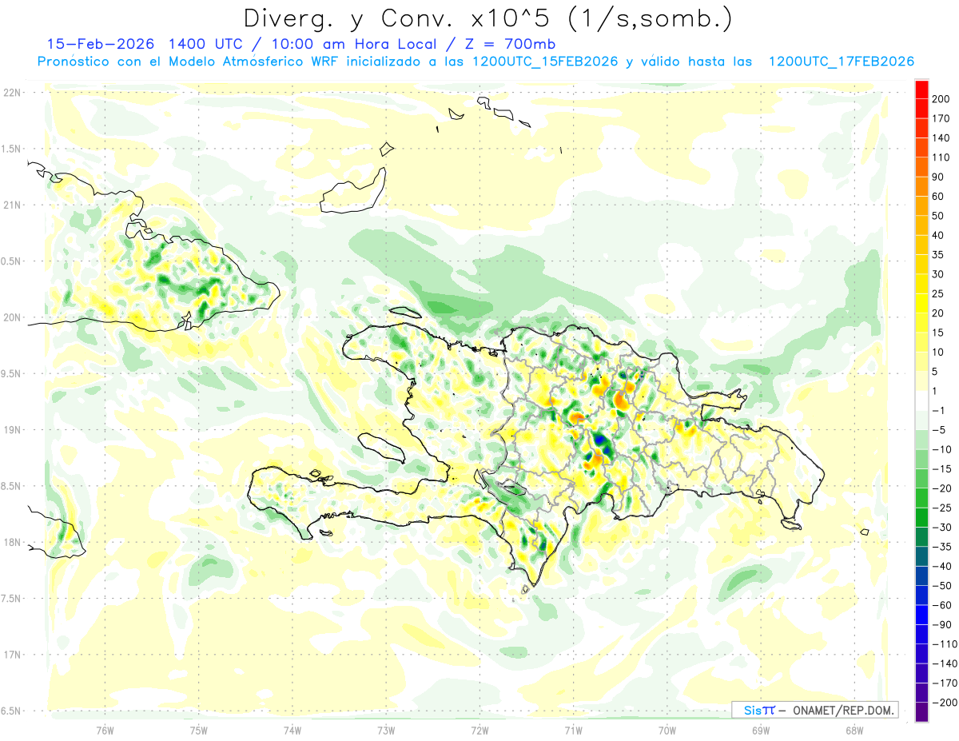Viewport: 959px width, 741px height.
Task: Click the "-1" color scale value
Action: click(940, 411)
